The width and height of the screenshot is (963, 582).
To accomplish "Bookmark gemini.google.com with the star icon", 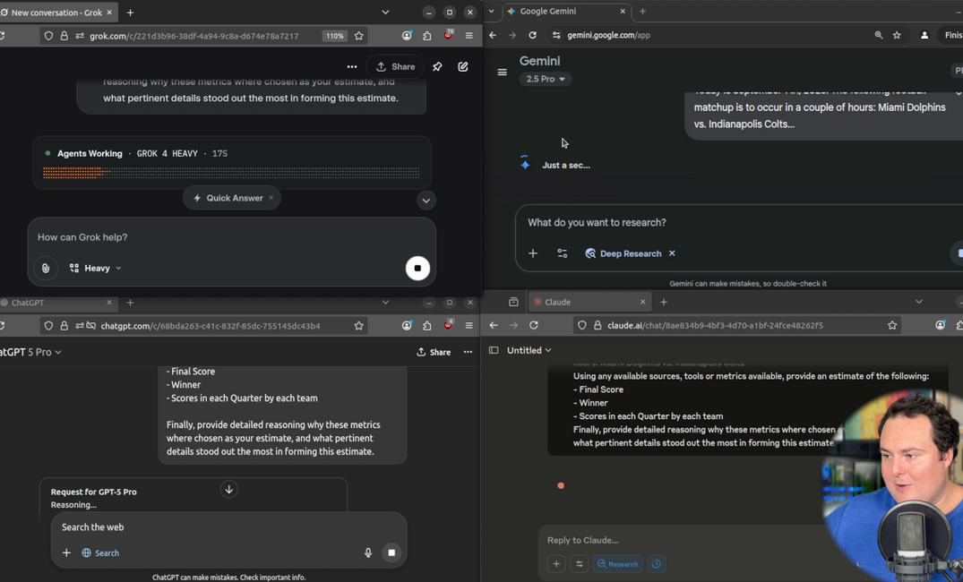I will click(x=897, y=35).
